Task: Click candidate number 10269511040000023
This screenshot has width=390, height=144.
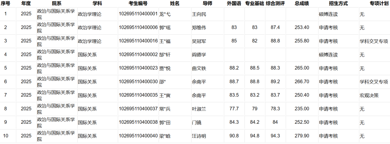Action: (138, 68)
